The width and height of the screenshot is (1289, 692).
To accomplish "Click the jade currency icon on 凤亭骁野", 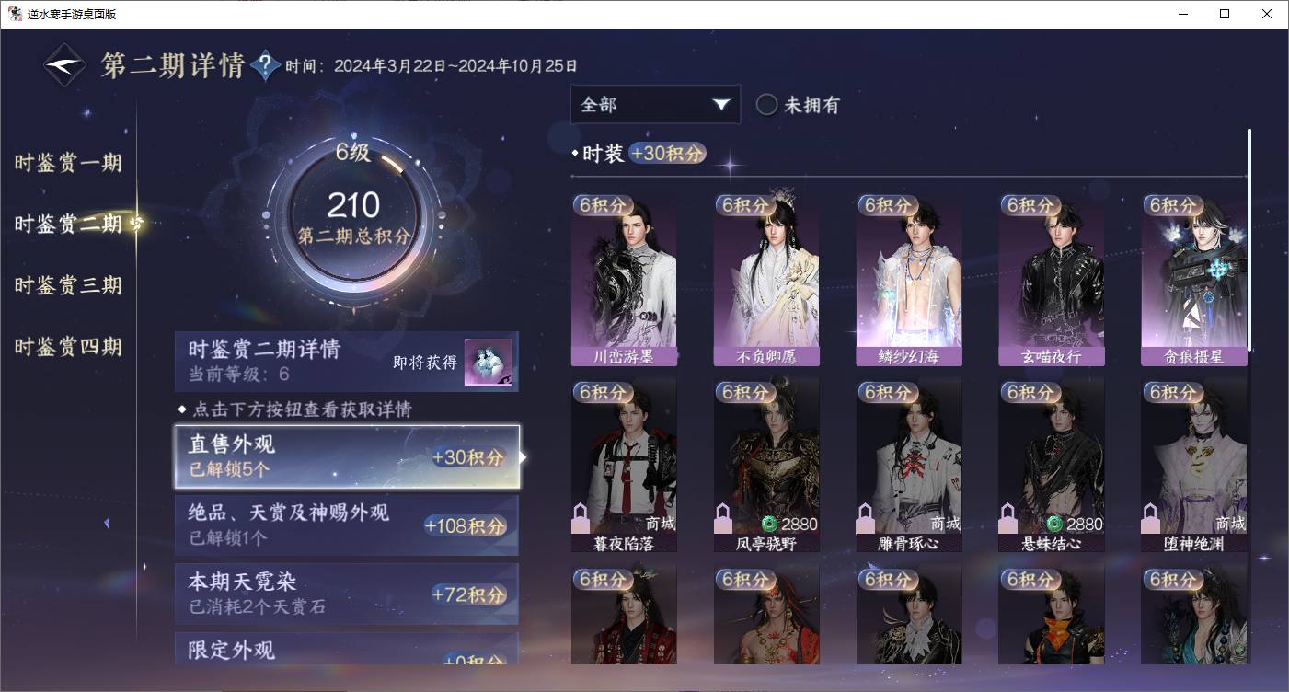I will (x=770, y=524).
